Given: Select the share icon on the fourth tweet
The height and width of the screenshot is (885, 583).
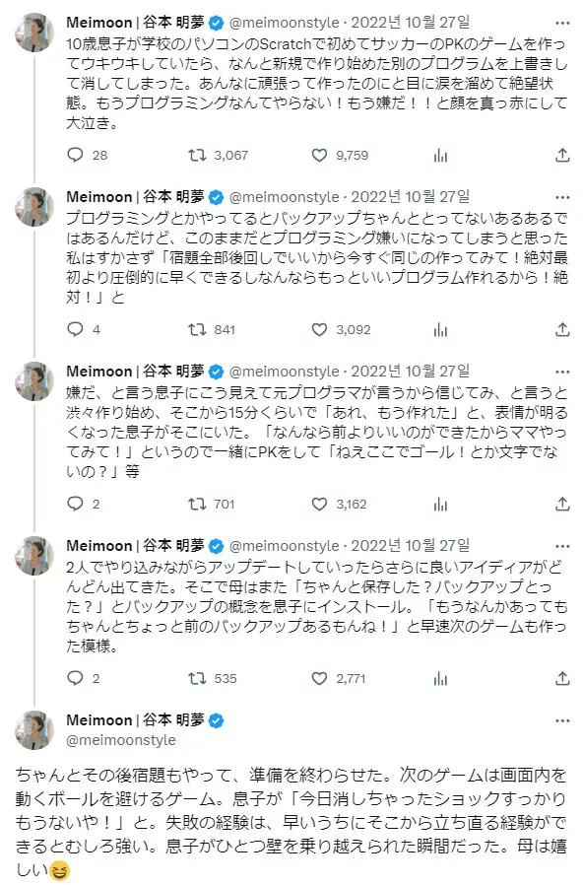Looking at the screenshot, I should point(561,677).
